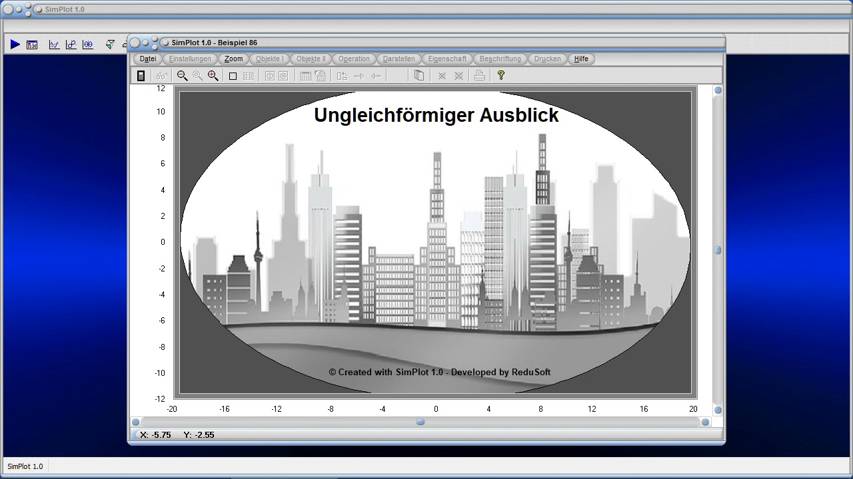Screen dimensions: 853x479
Task: Click the left arrow icon
Action: pos(376,76)
